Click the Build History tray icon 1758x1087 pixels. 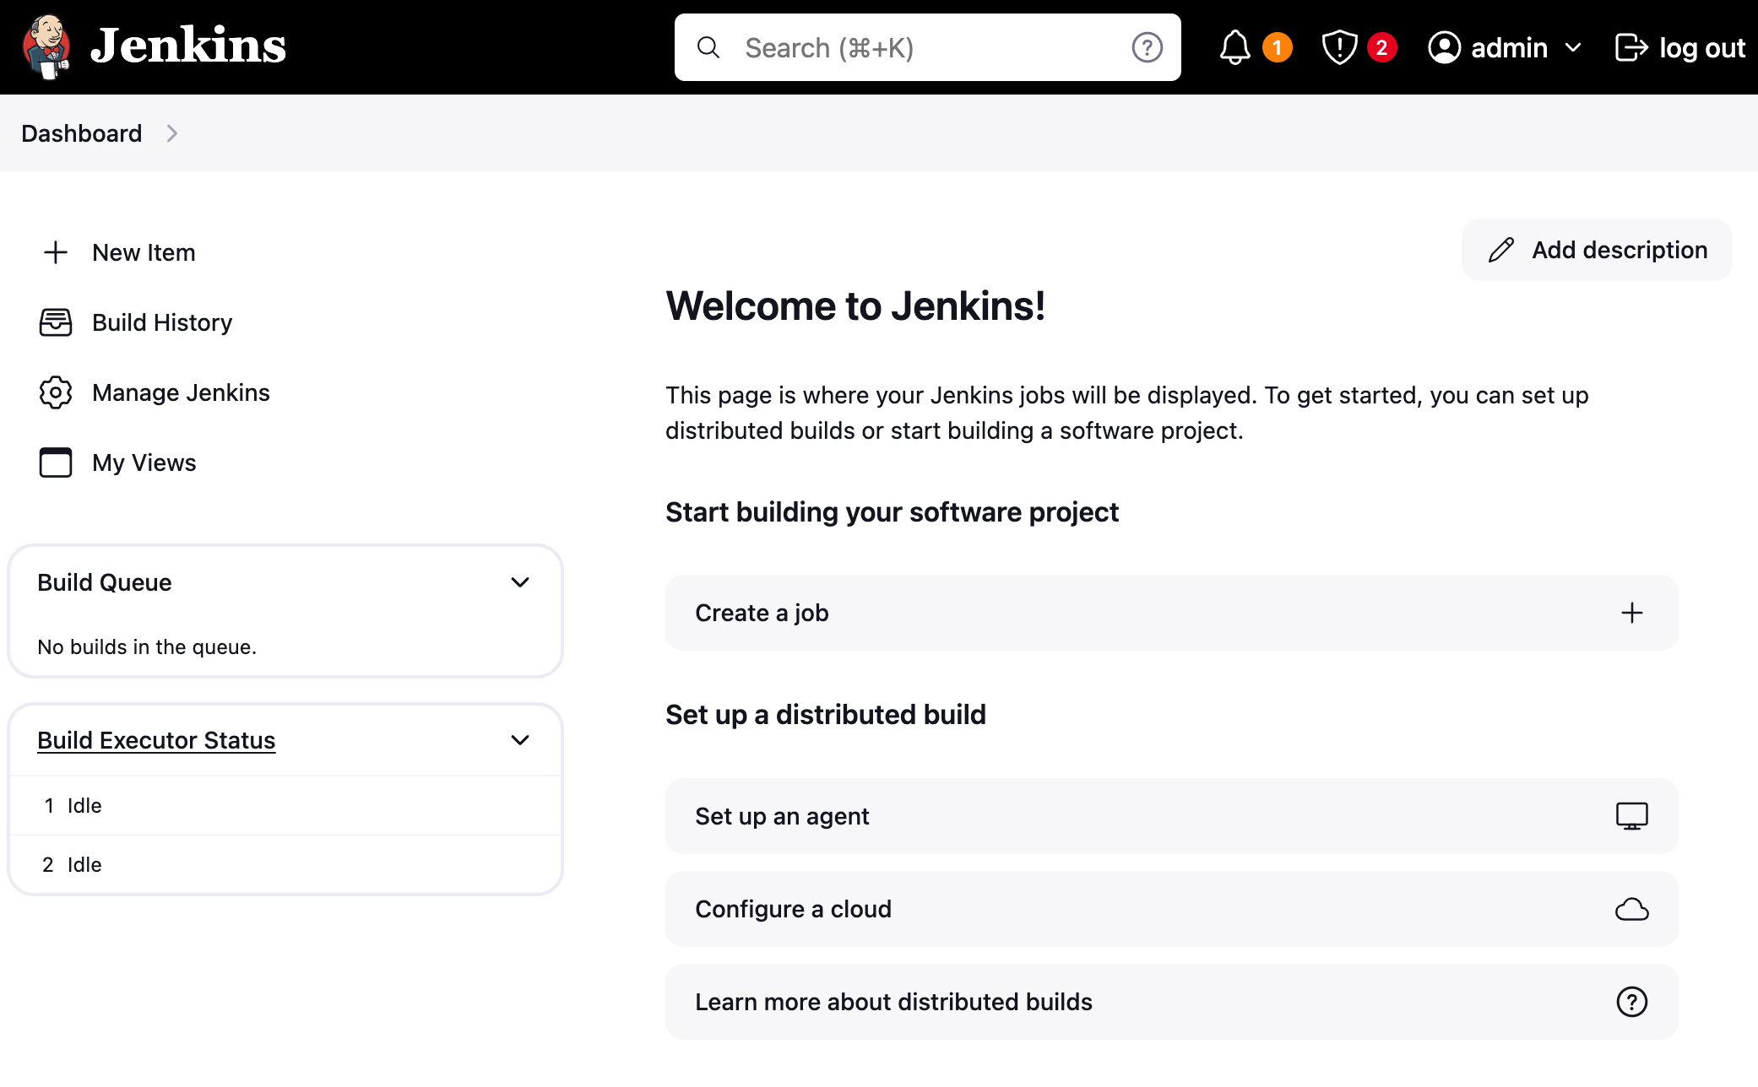pyautogui.click(x=56, y=322)
